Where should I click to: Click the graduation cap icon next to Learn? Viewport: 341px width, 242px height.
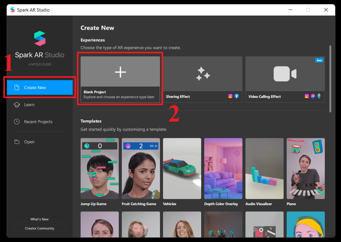click(x=17, y=105)
